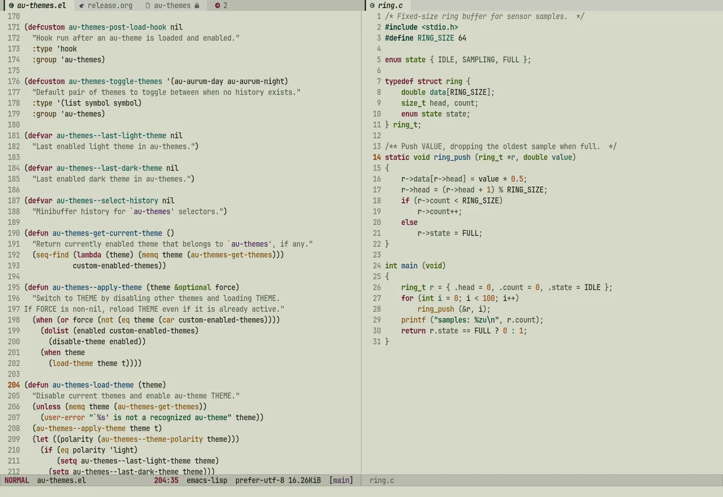
Task: Click the r->state = FULL; statement
Action: coord(449,233)
